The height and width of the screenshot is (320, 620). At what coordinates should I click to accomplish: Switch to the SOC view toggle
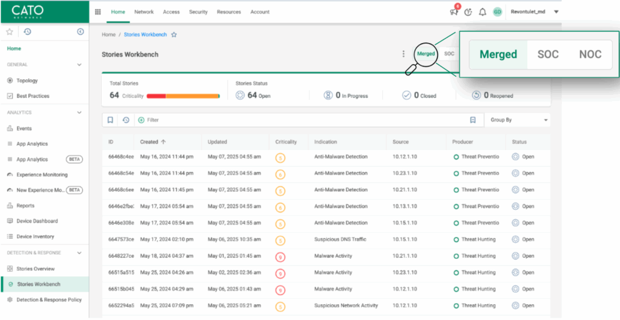tap(449, 54)
